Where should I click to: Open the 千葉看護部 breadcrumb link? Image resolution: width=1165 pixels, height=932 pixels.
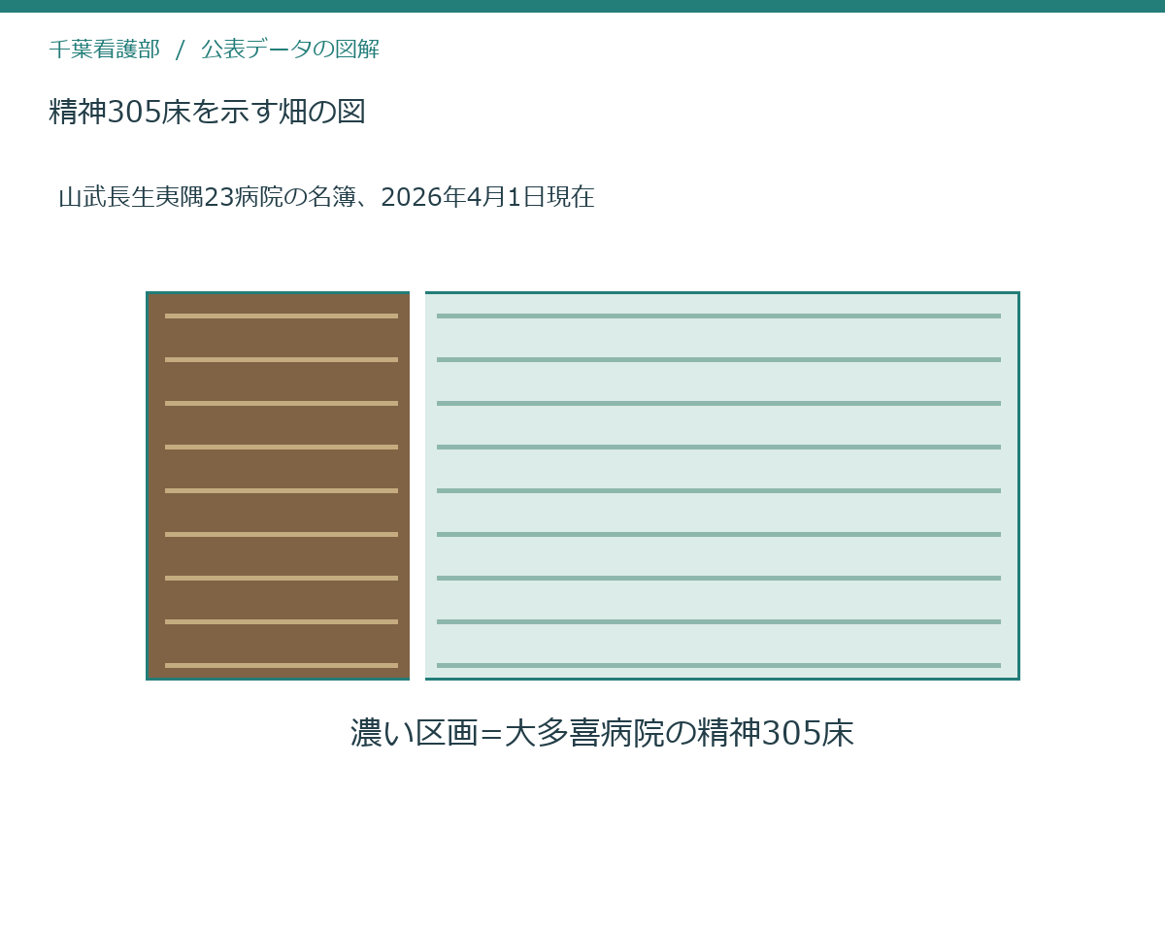105,49
